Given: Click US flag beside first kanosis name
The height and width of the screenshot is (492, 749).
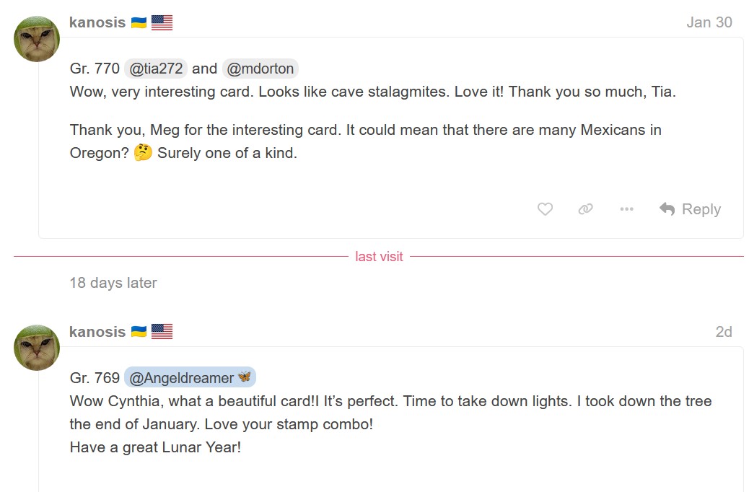Looking at the screenshot, I should (162, 22).
